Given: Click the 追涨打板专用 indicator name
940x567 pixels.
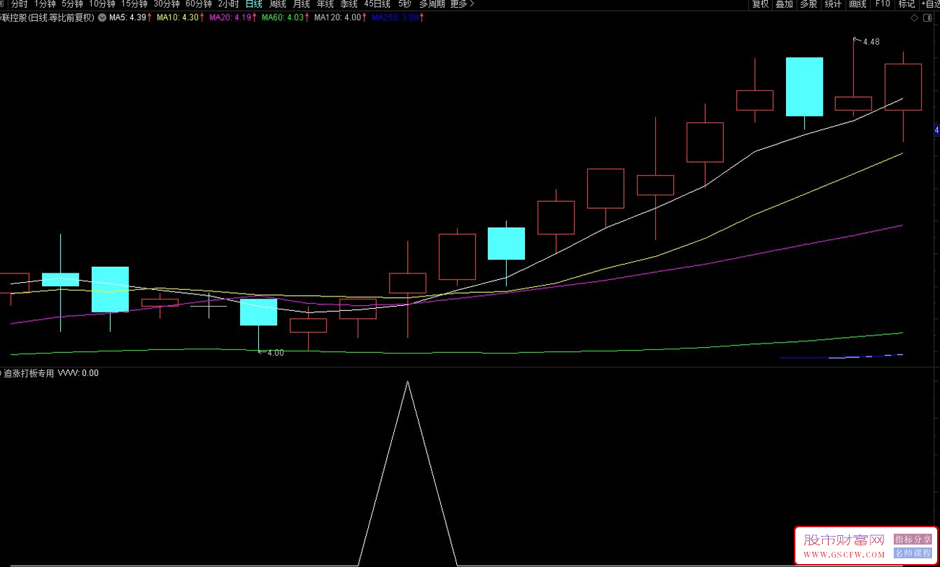Looking at the screenshot, I should click(x=29, y=374).
